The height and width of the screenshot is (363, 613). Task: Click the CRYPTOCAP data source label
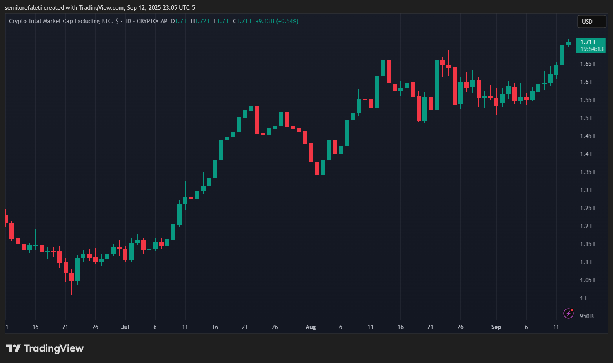(x=152, y=21)
